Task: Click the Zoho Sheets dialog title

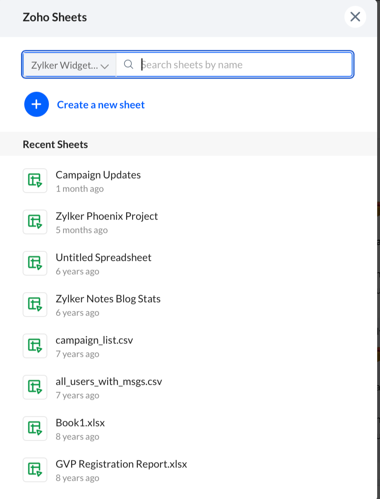Action: [x=55, y=17]
